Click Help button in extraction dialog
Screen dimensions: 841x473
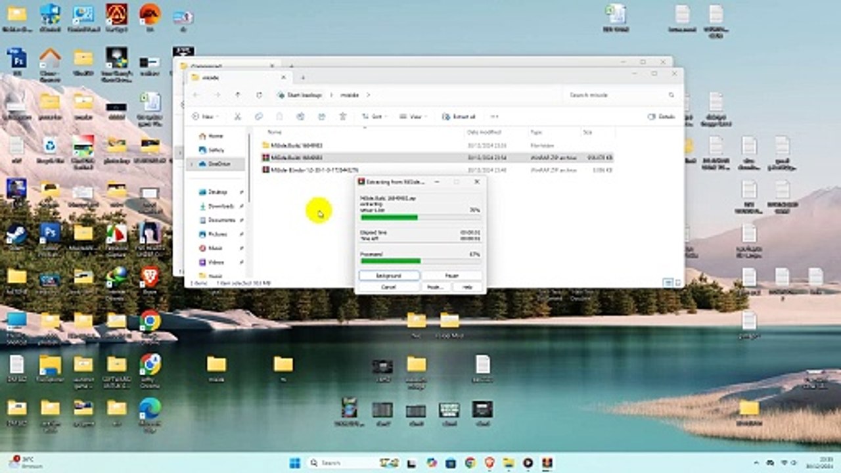coord(467,287)
